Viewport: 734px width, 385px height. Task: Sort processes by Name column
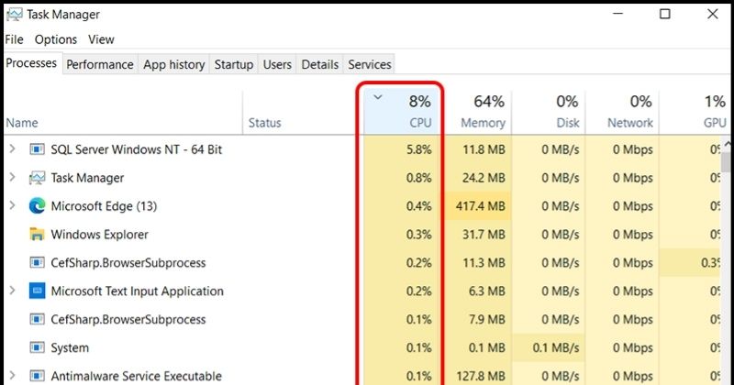tap(123, 112)
